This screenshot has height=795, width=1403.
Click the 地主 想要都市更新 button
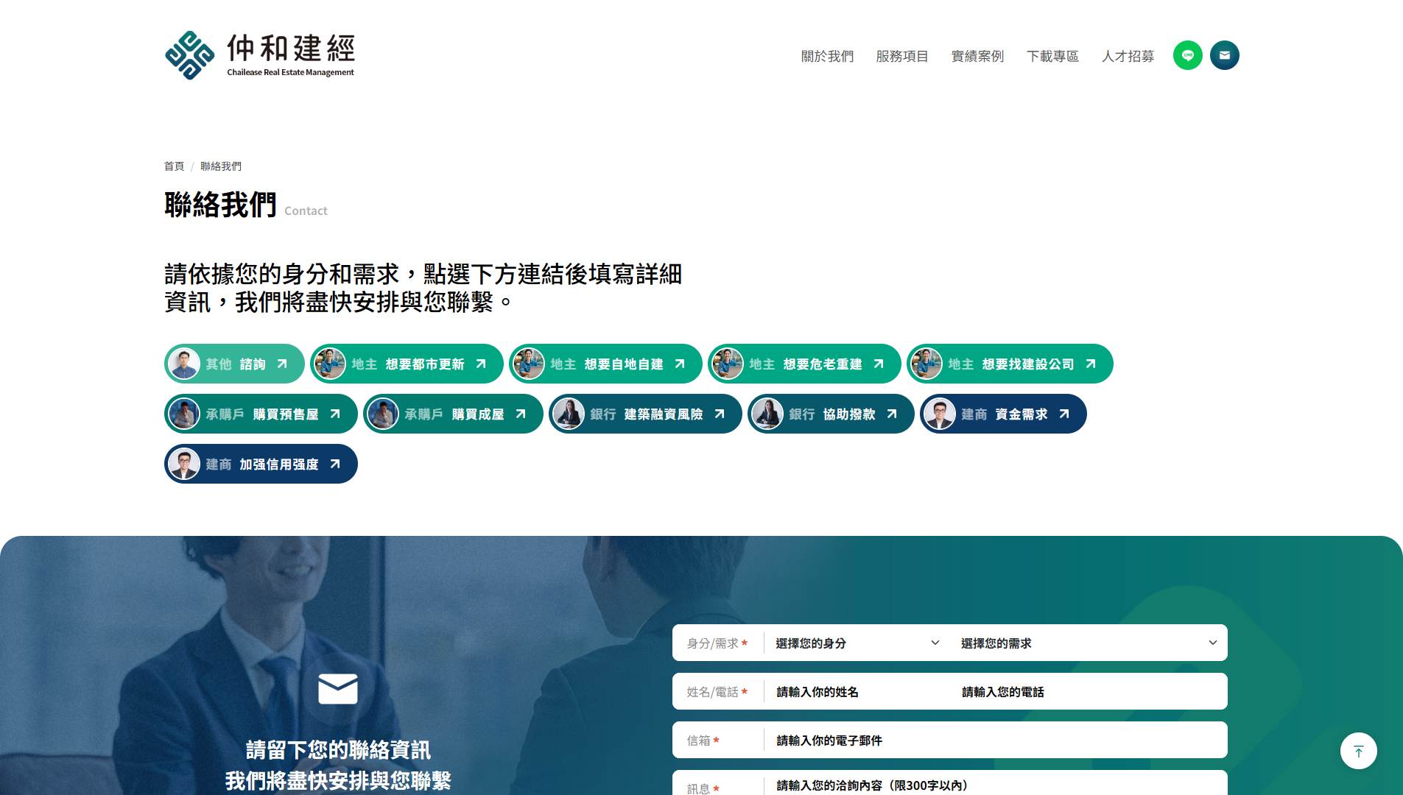(407, 363)
